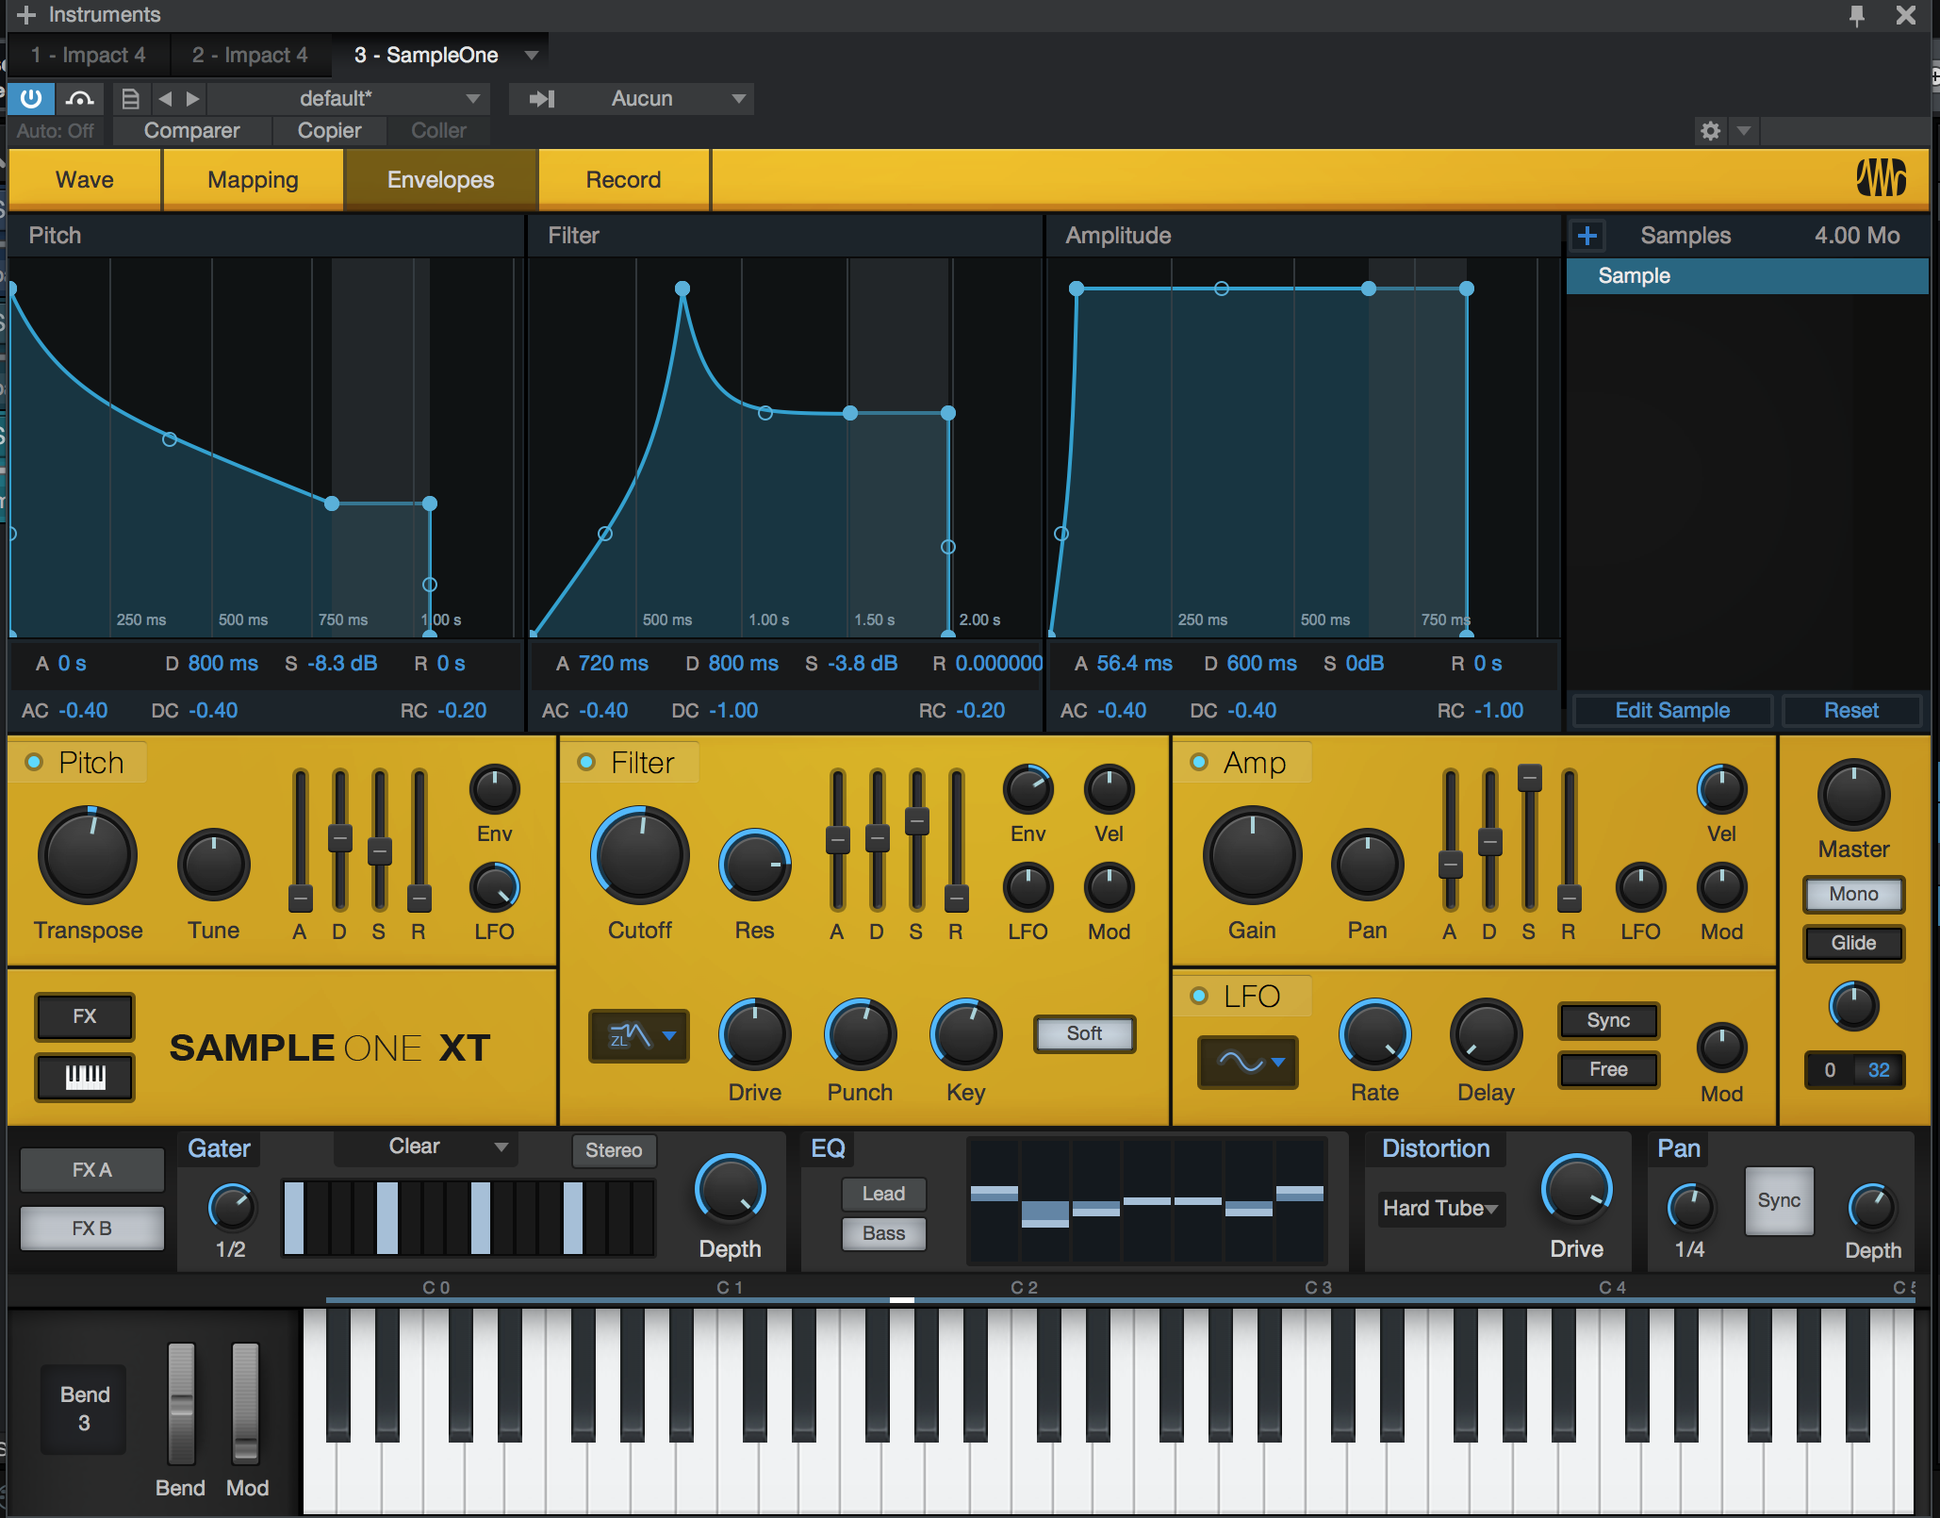The width and height of the screenshot is (1940, 1518).
Task: Open the filter type dropdown
Action: coord(639,1035)
